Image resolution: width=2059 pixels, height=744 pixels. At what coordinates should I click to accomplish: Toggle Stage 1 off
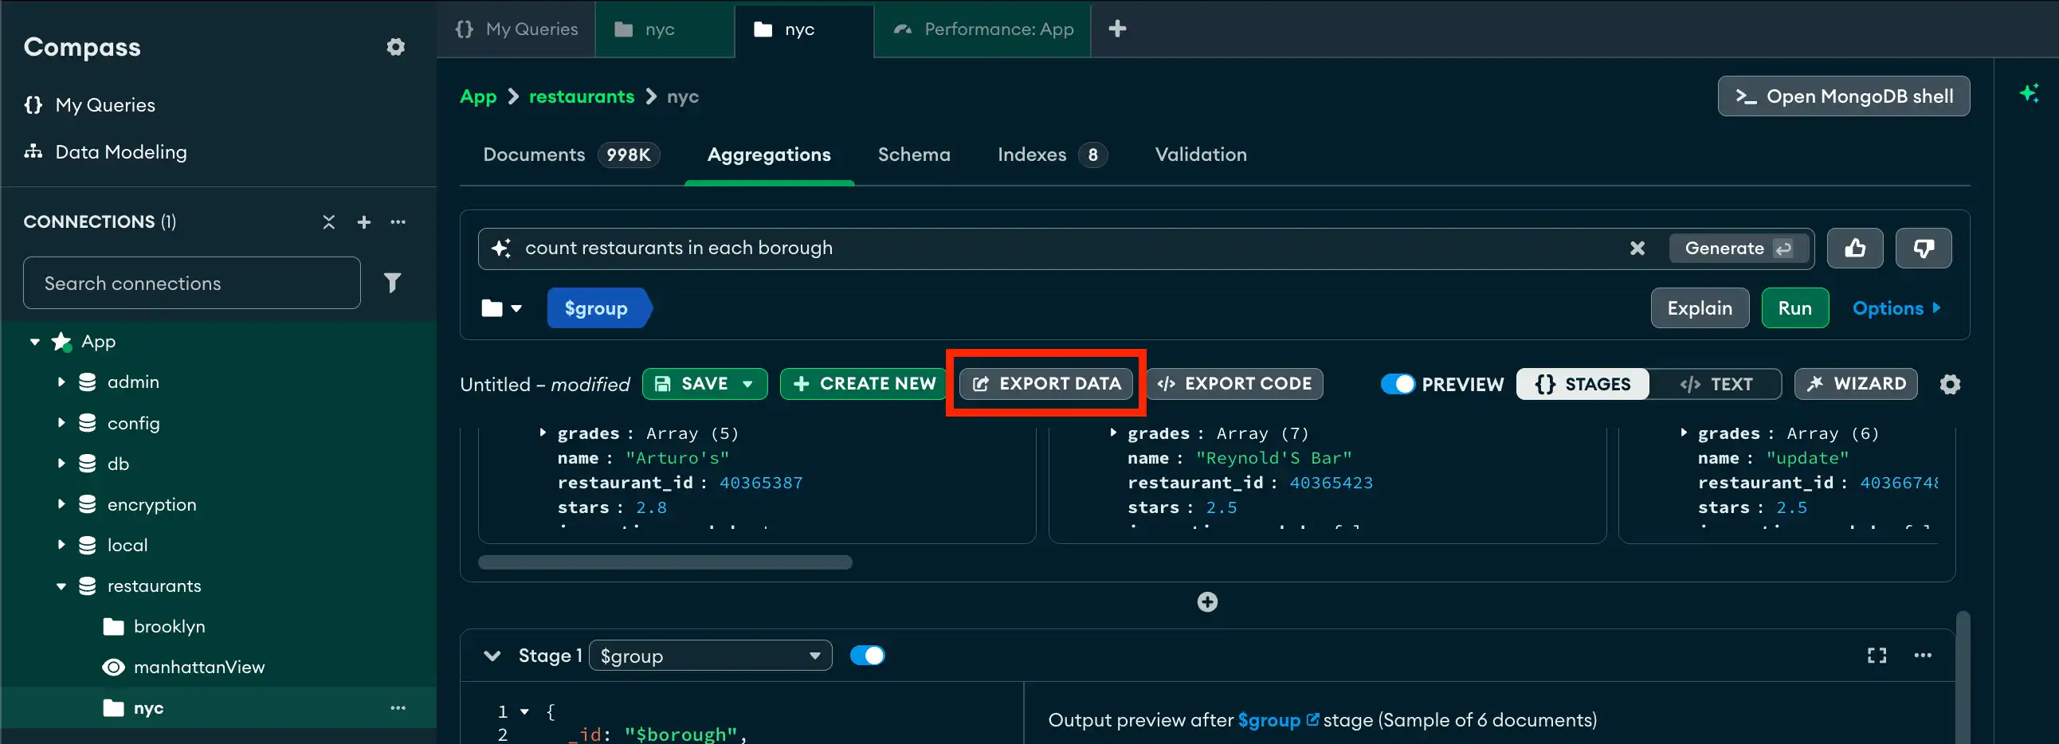[868, 655]
